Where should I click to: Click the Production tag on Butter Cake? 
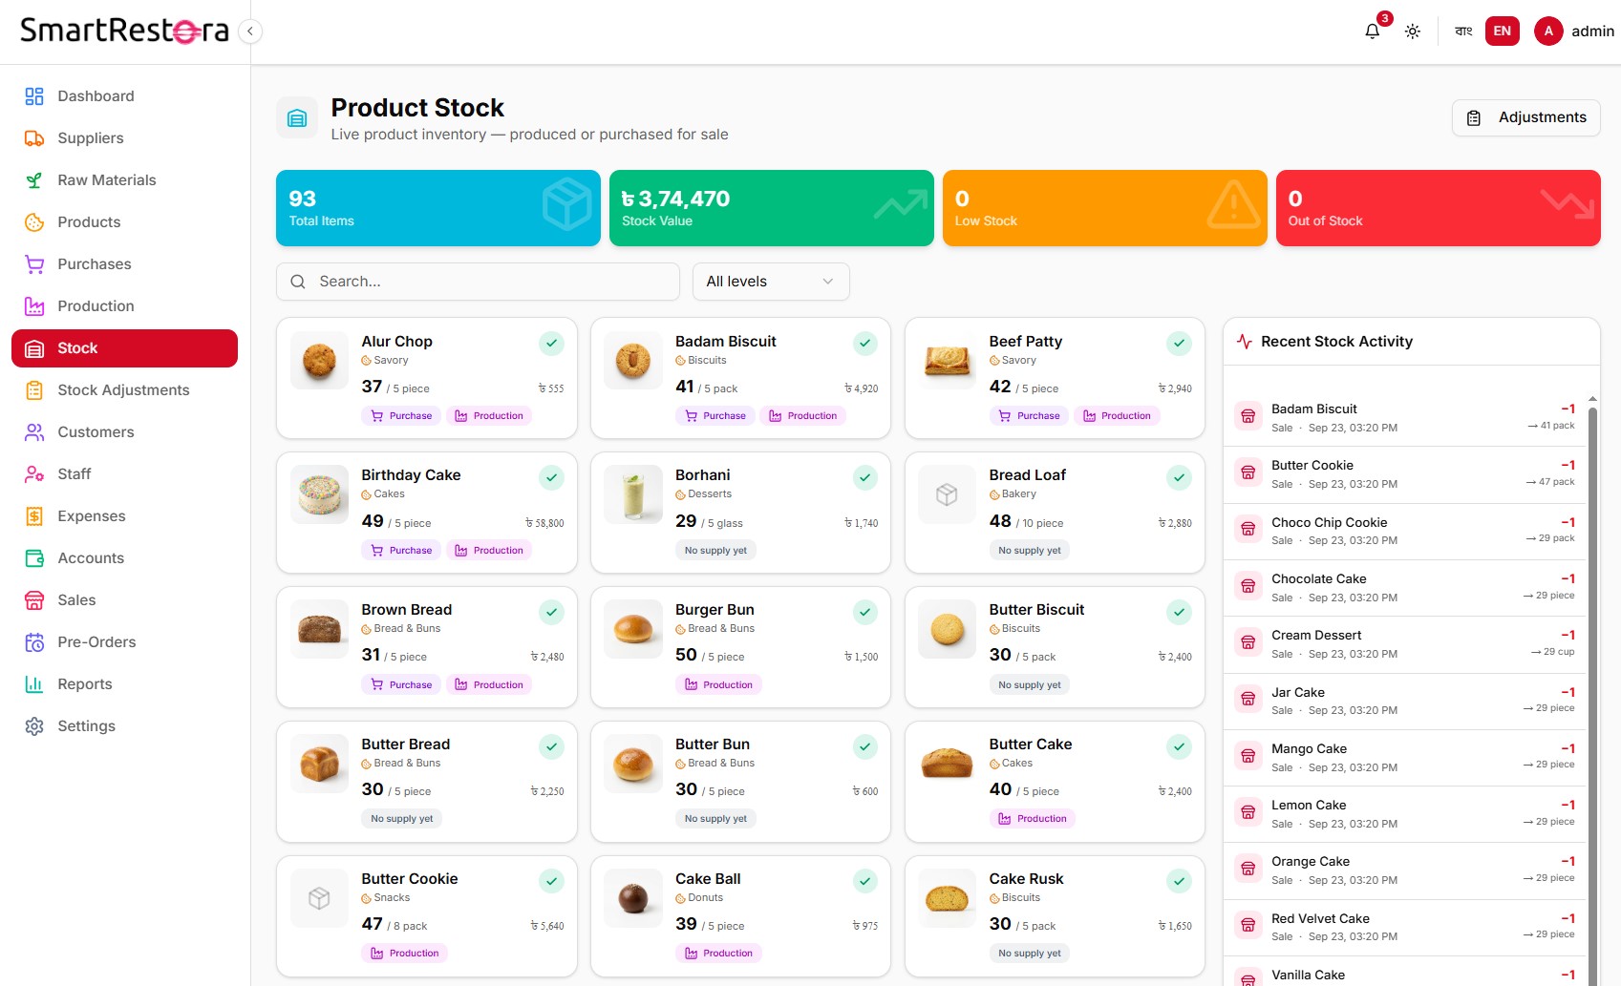pyautogui.click(x=1033, y=819)
